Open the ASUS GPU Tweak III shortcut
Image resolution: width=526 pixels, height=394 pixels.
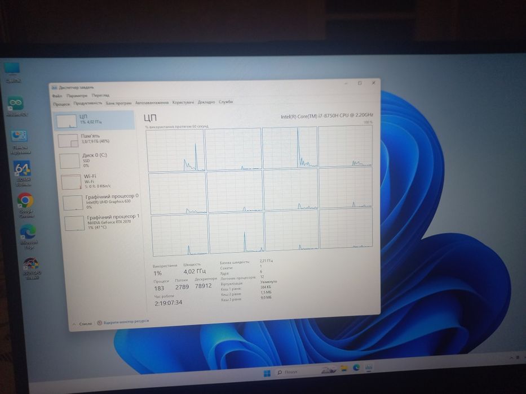tap(32, 268)
